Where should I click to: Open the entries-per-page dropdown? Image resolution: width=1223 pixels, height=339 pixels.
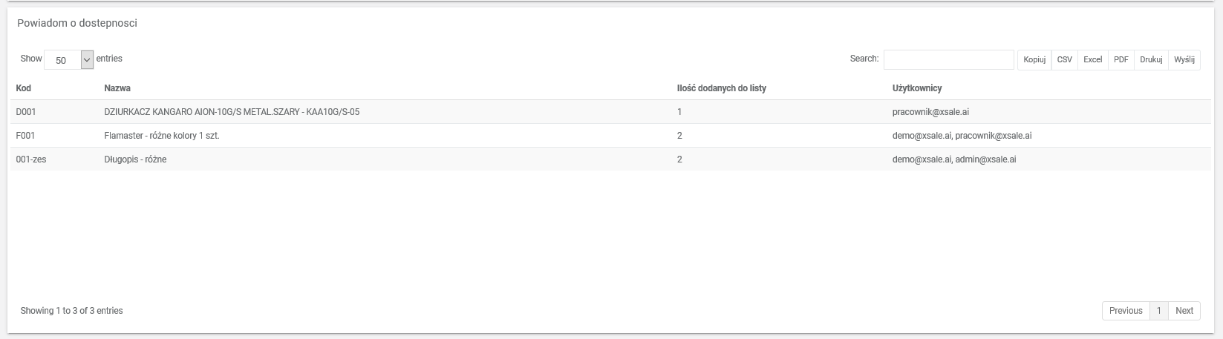click(68, 60)
